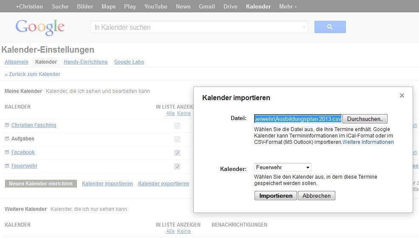Image resolution: width=419 pixels, height=238 pixels.
Task: Click Abbrechen in the import dialog
Action: coord(317,196)
